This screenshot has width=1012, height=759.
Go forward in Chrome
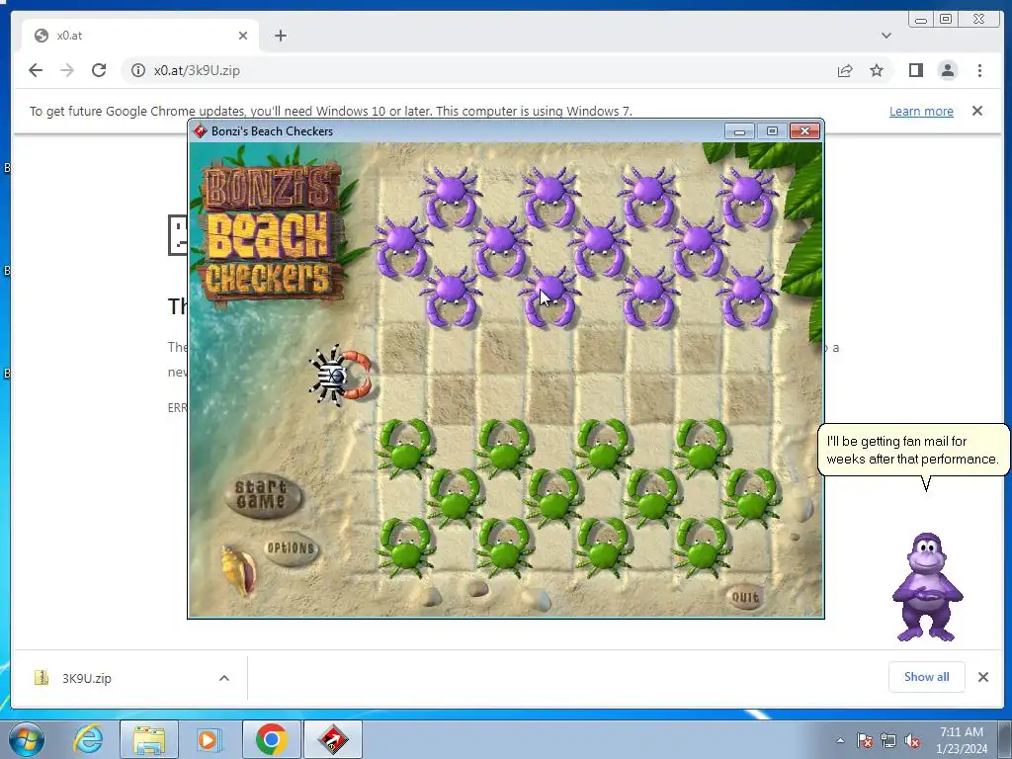(x=67, y=70)
